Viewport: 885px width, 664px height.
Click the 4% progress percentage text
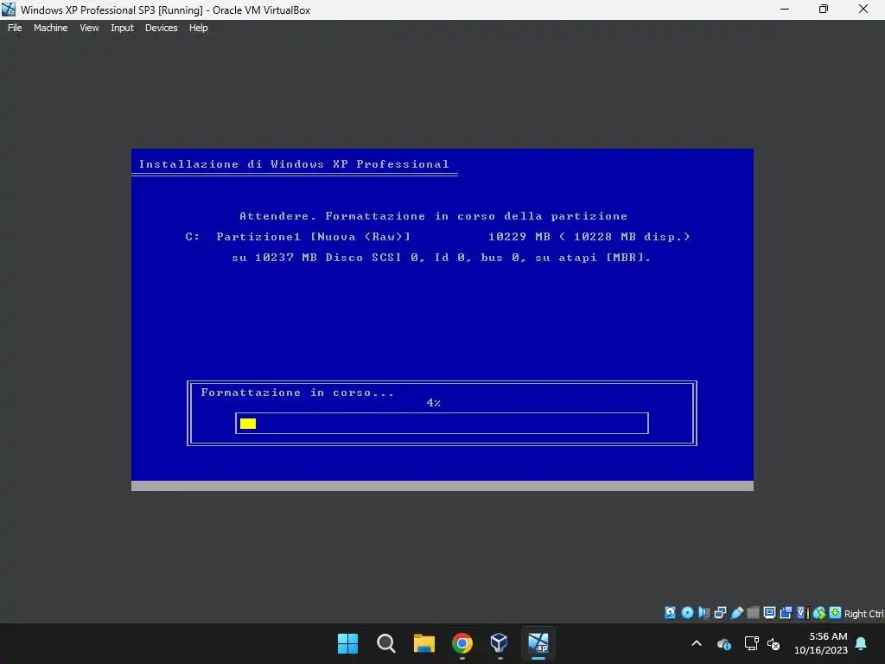pyautogui.click(x=434, y=403)
